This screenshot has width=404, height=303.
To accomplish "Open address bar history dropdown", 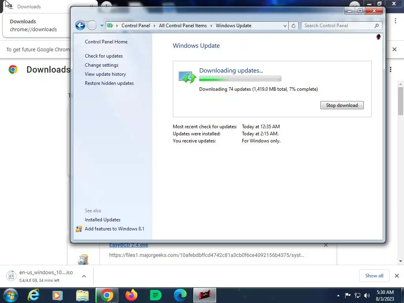I will (285, 26).
